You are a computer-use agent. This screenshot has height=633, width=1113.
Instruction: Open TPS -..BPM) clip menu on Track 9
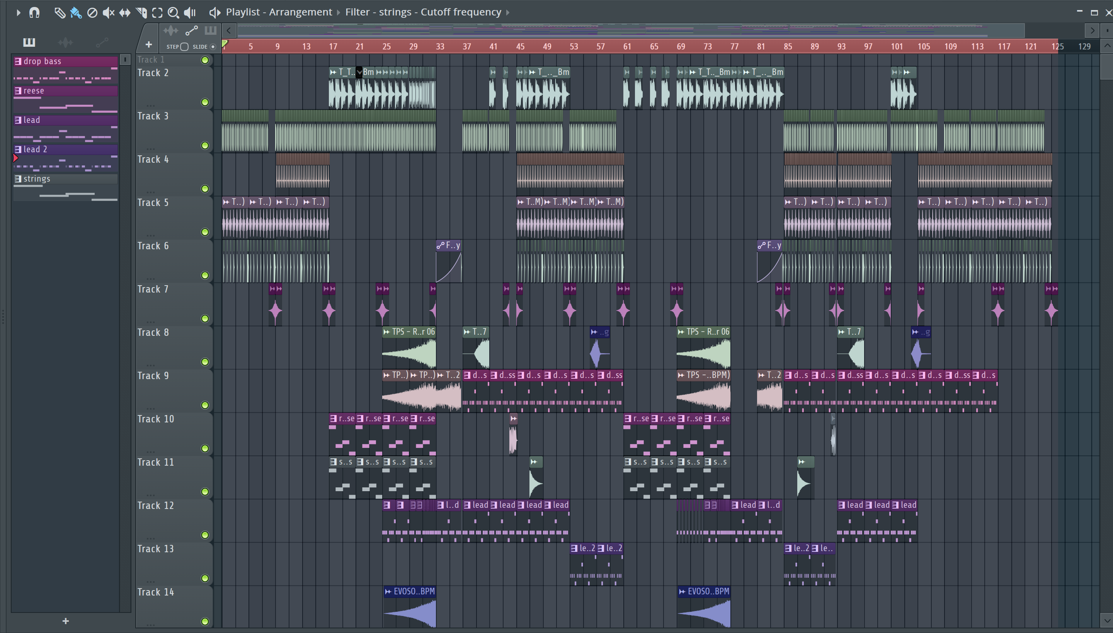point(681,375)
